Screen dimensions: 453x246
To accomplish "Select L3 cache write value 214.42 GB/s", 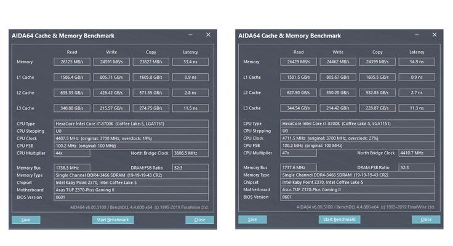I will click(338, 108).
